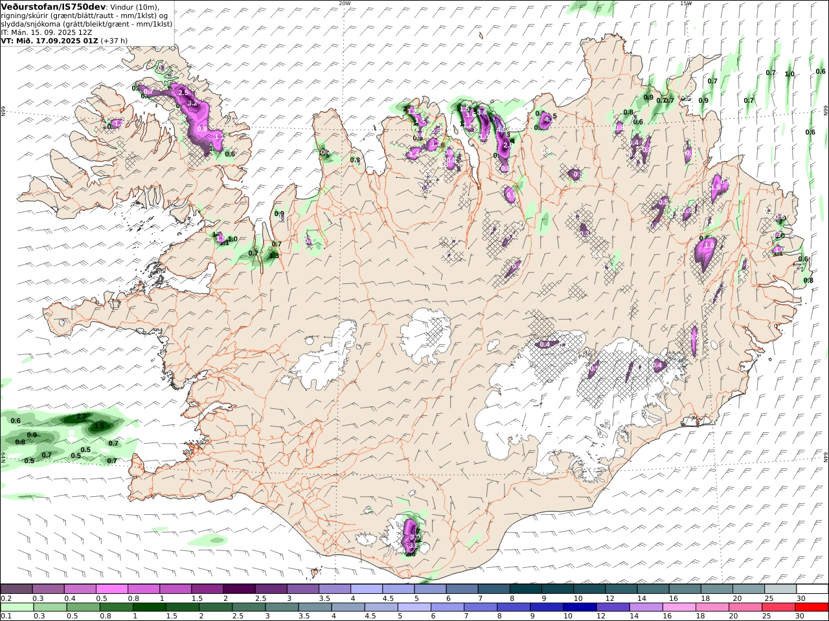Image resolution: width=829 pixels, height=621 pixels.
Task: Select the blue 8 rain scale swatch
Action: [513, 607]
